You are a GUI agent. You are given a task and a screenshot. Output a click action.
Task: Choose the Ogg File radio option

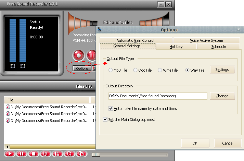(136, 70)
